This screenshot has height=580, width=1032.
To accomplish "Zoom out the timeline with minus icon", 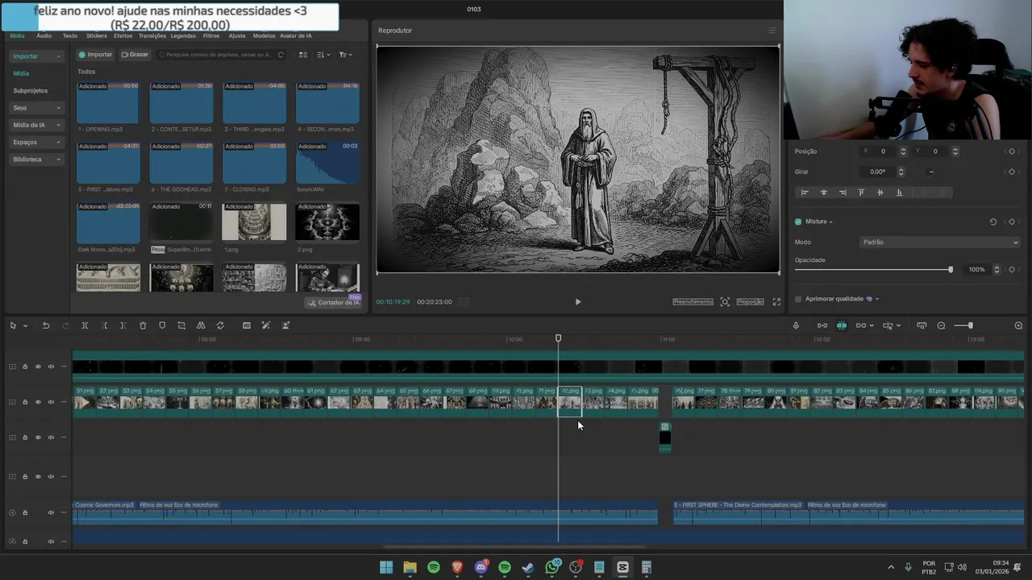I will pyautogui.click(x=941, y=325).
